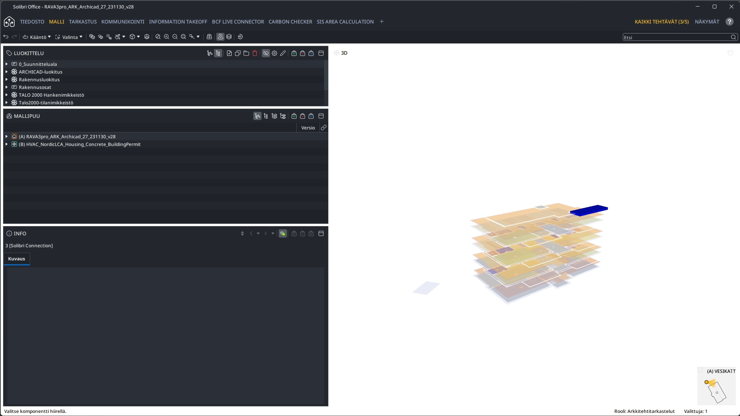Toggle highlighted containment tree view in Mallipuu
This screenshot has height=416, width=740.
[257, 116]
